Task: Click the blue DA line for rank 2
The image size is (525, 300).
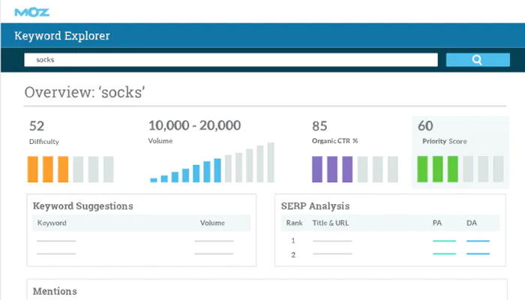Action: pyautogui.click(x=478, y=253)
